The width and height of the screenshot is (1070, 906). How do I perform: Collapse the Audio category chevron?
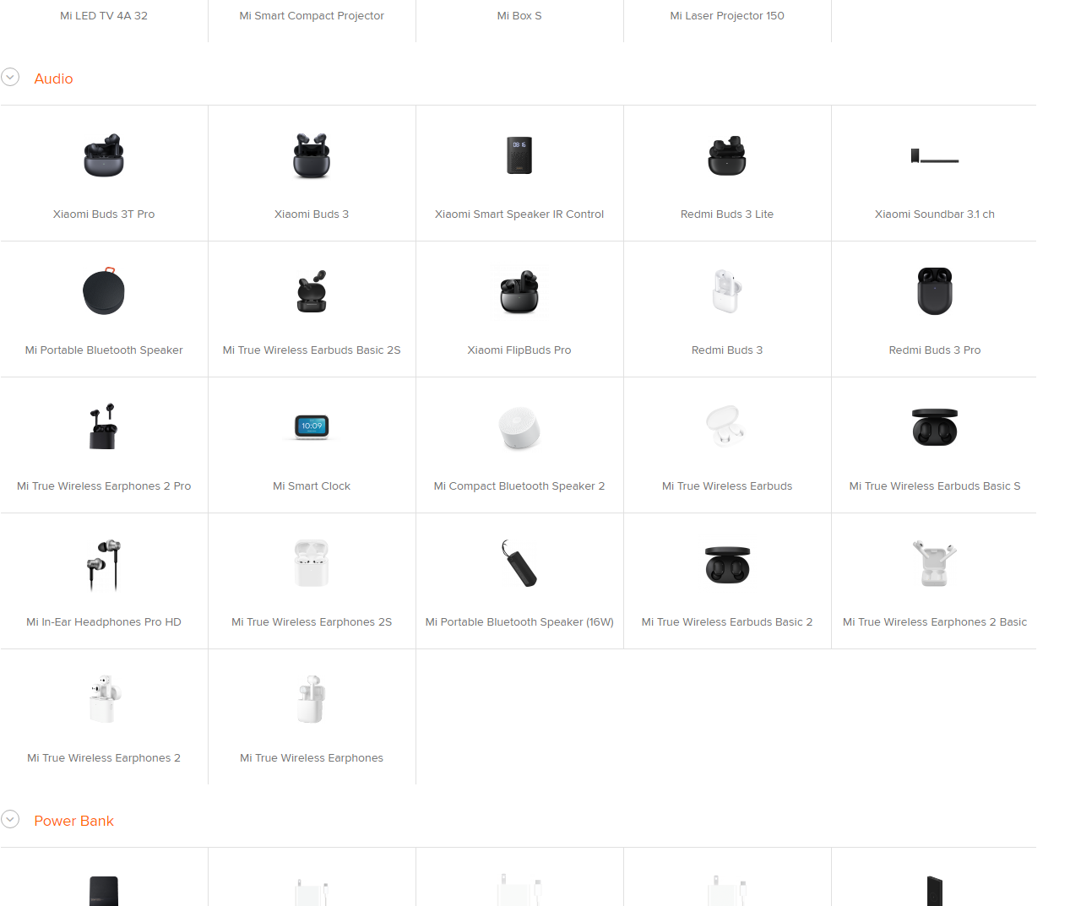[x=10, y=77]
